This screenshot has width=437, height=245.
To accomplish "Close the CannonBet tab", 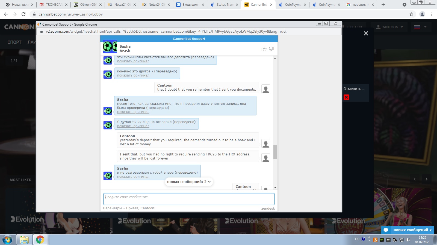I will click(x=271, y=5).
